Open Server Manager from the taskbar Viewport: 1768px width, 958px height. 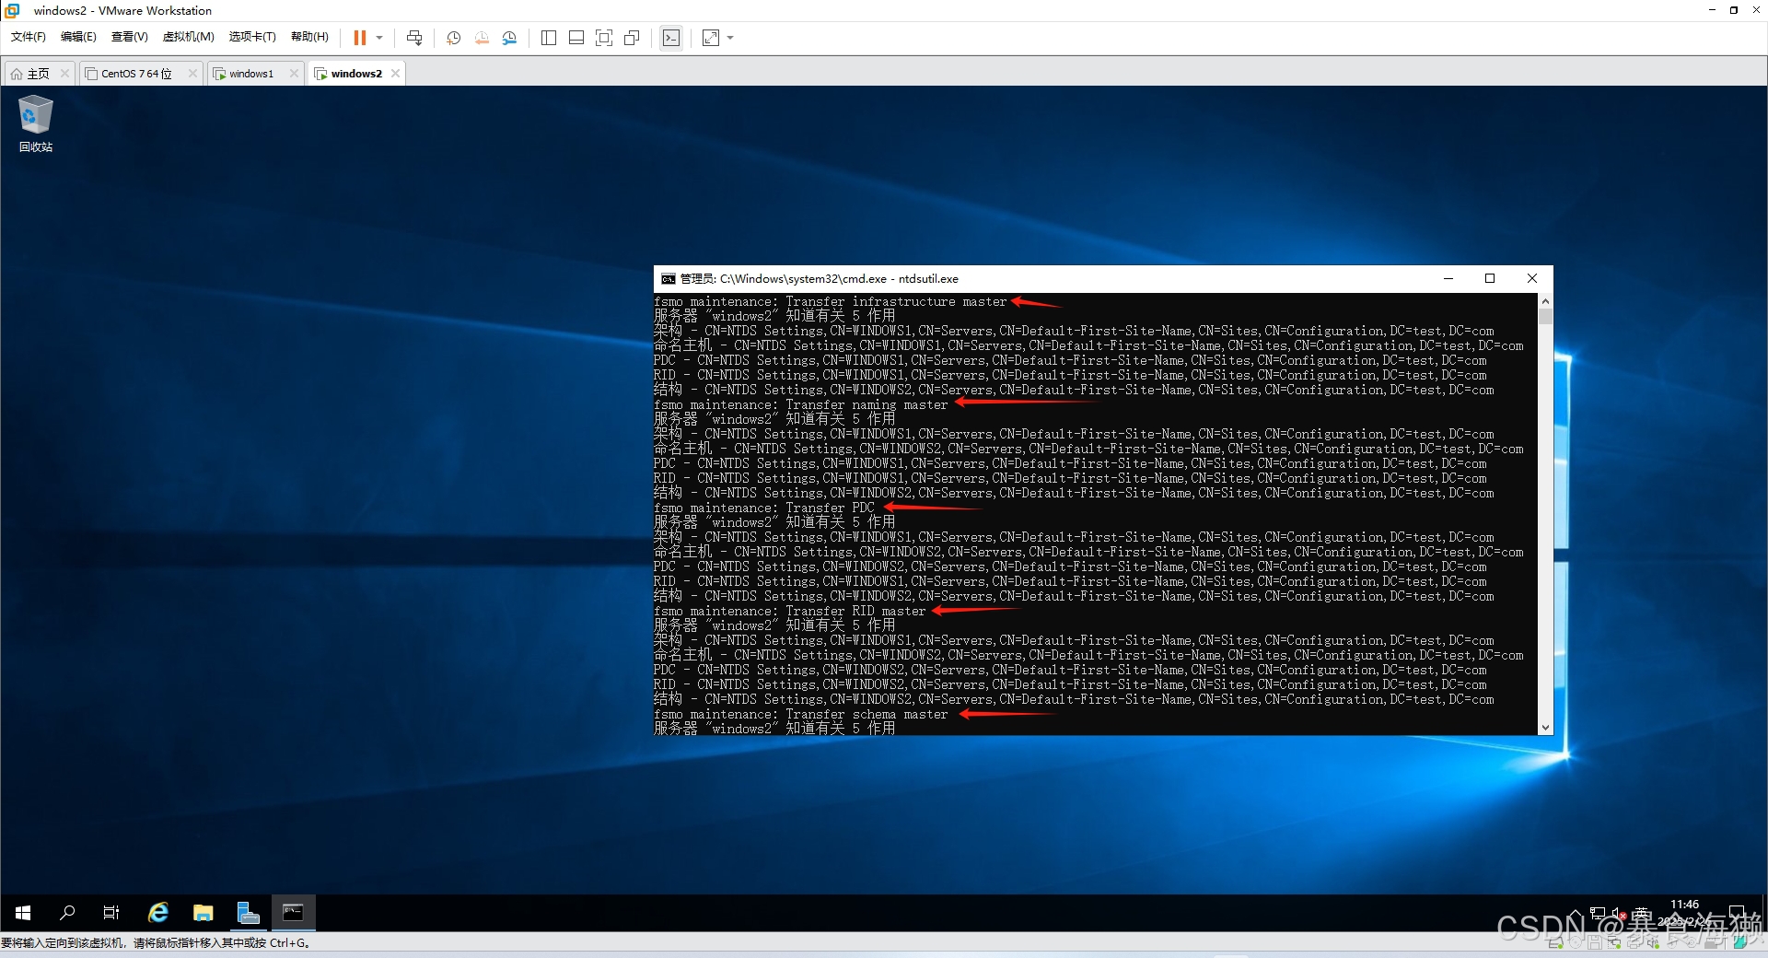(249, 913)
